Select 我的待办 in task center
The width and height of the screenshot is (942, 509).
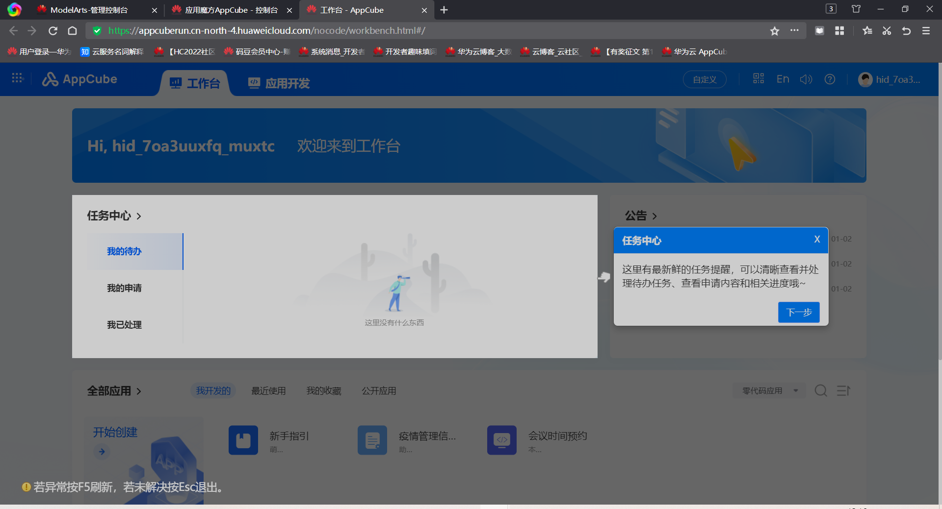click(x=135, y=251)
